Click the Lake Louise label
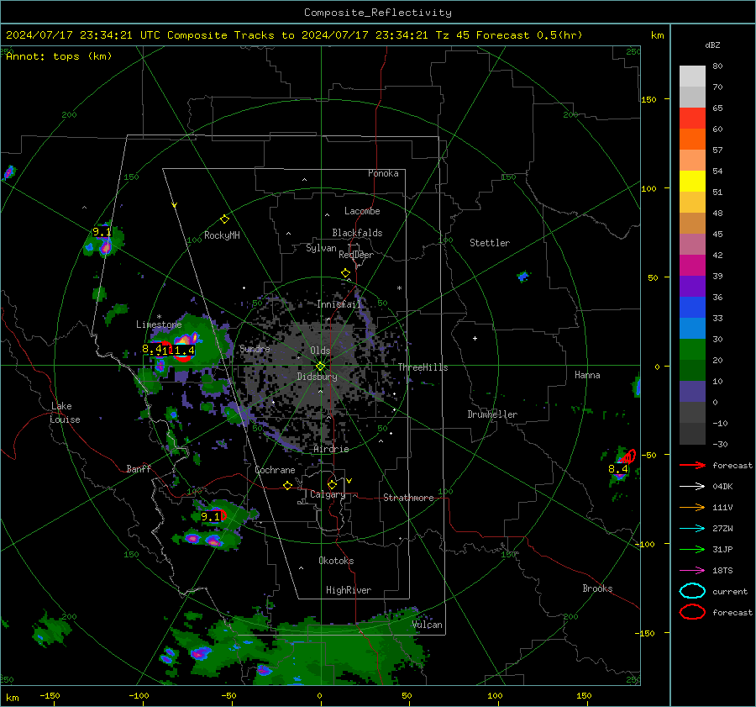 coord(65,413)
